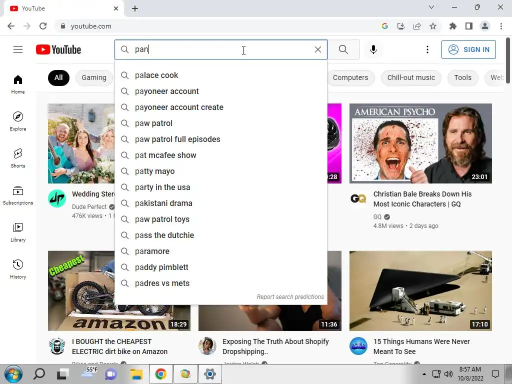
Task: Go to Home in sidebar
Action: click(18, 84)
